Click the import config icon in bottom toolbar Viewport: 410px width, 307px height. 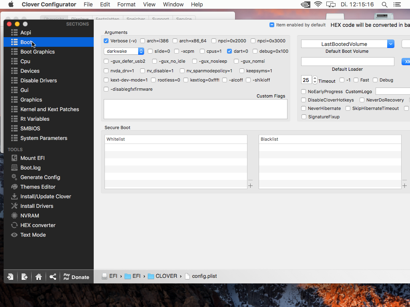point(10,277)
